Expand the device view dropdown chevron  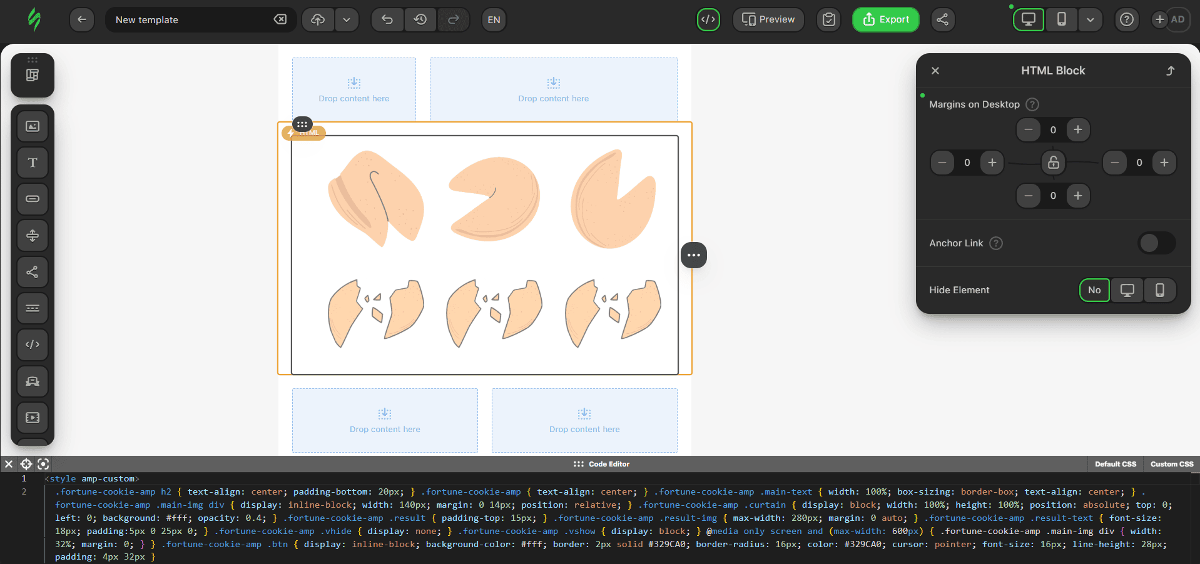point(1091,19)
